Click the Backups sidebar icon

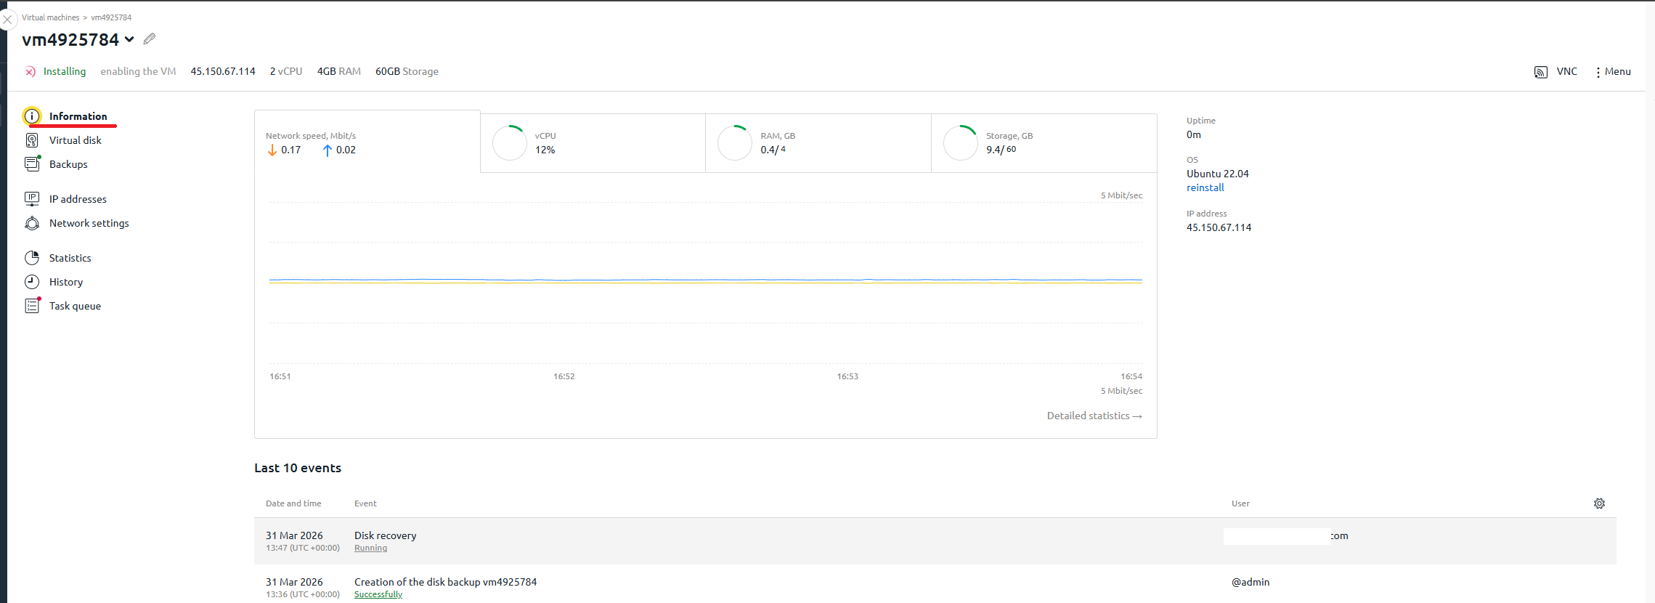coord(32,164)
